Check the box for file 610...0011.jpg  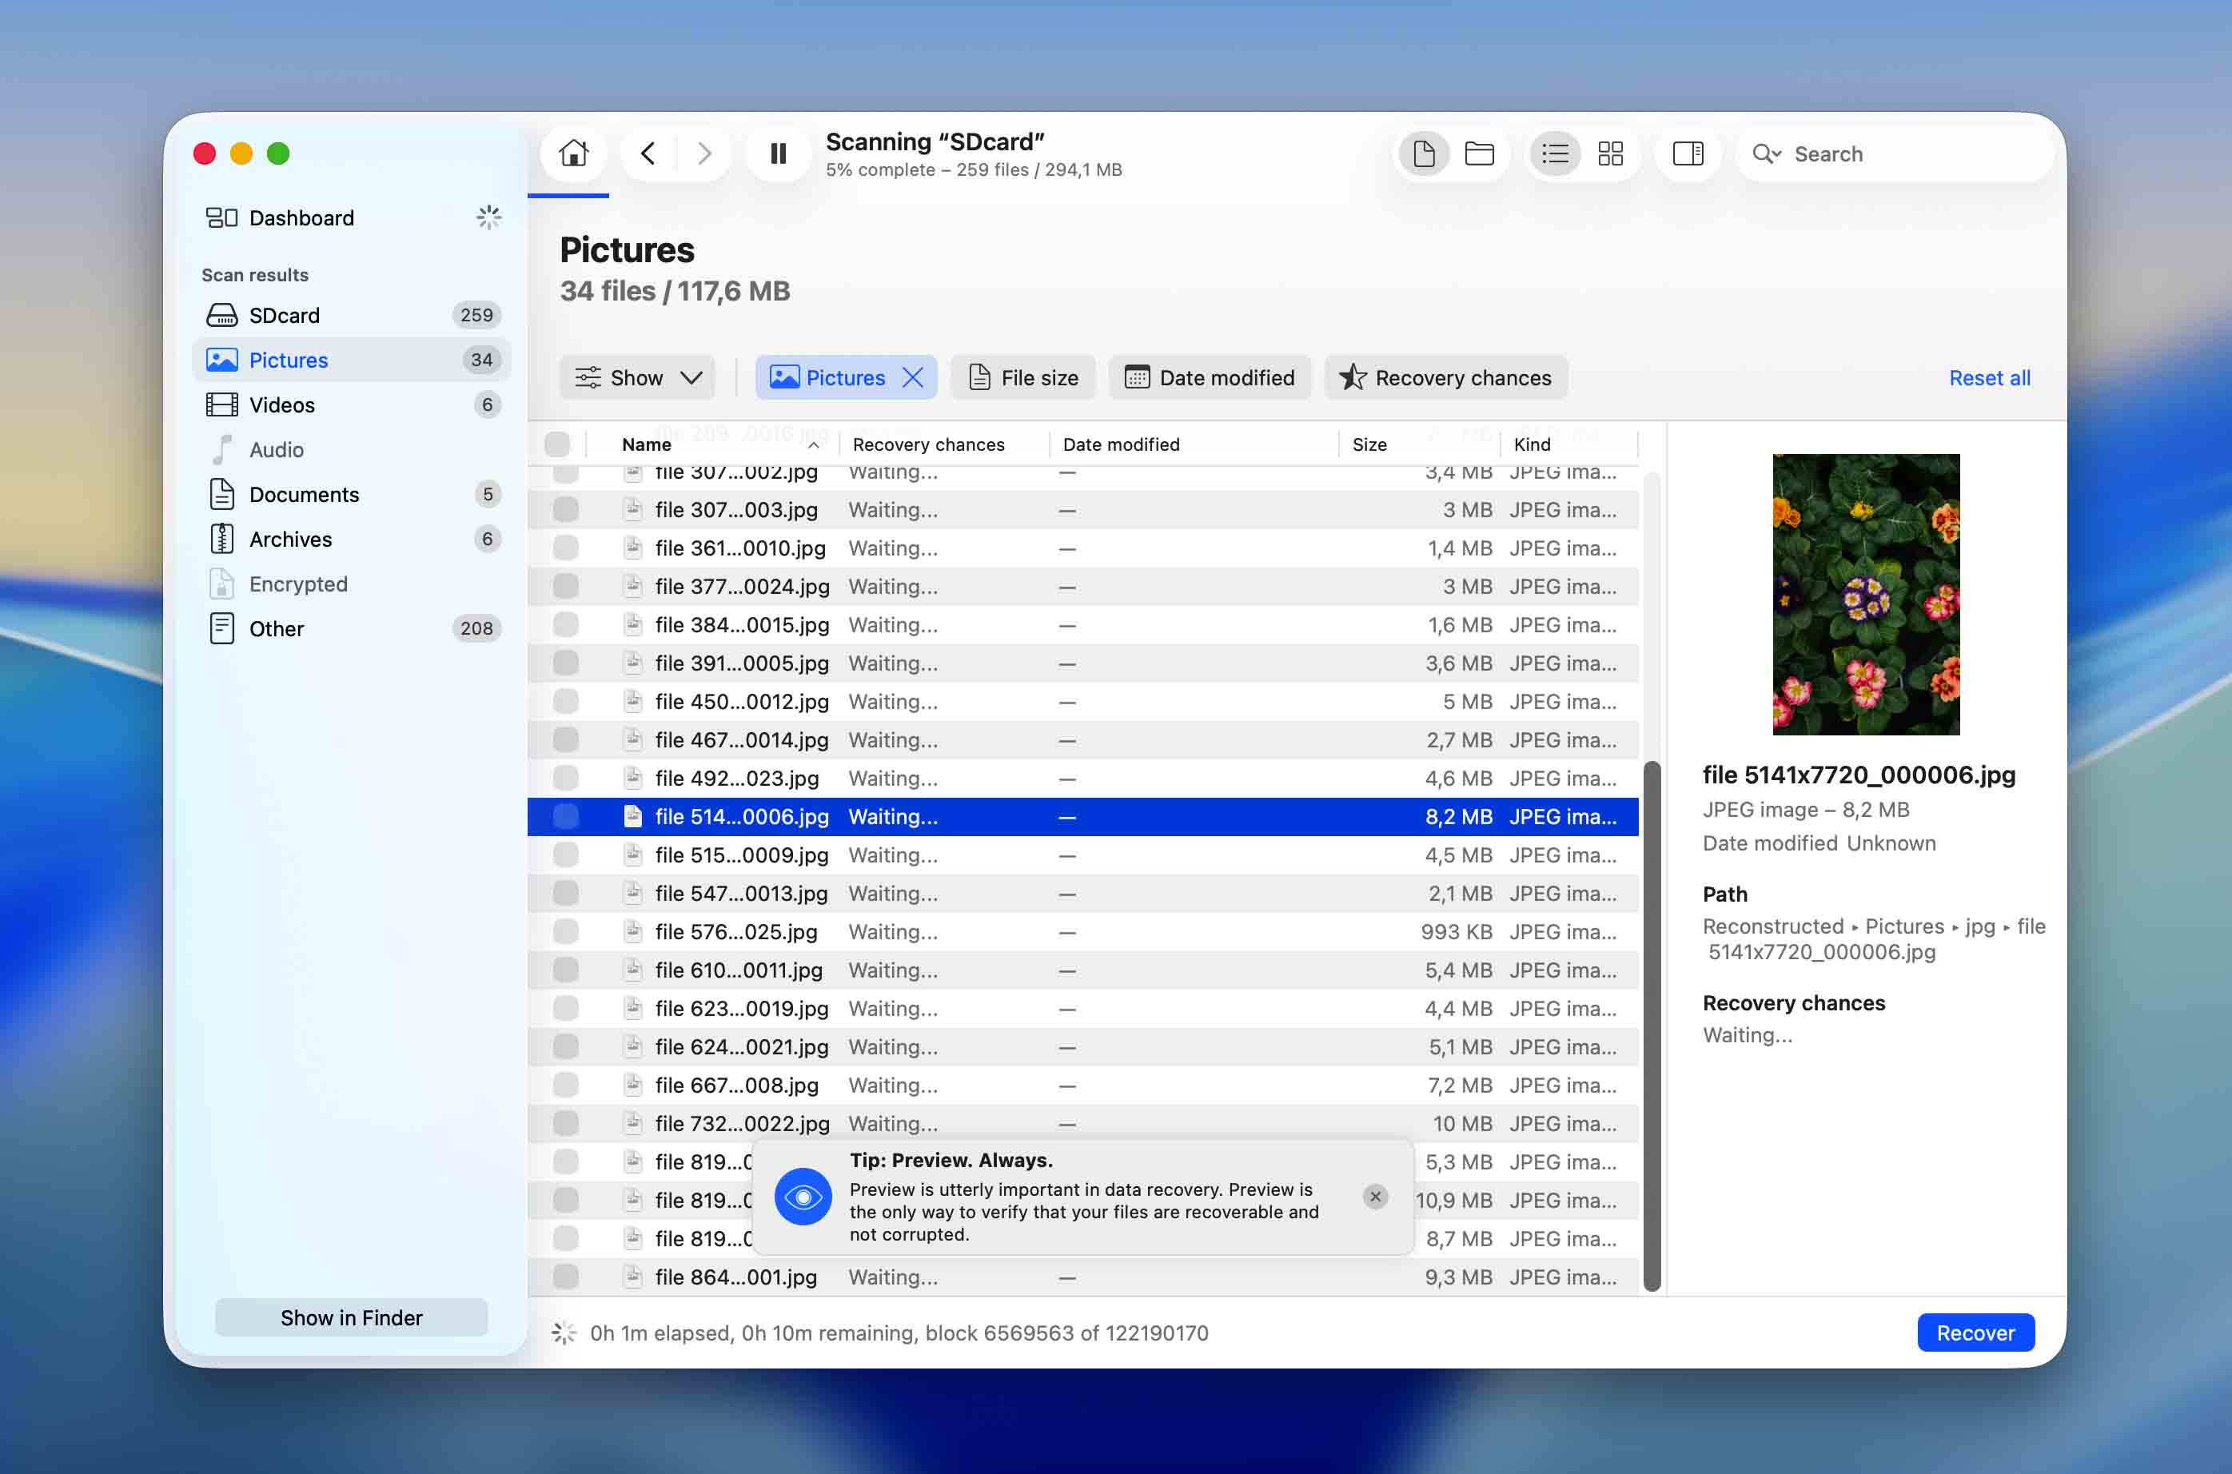tap(565, 970)
